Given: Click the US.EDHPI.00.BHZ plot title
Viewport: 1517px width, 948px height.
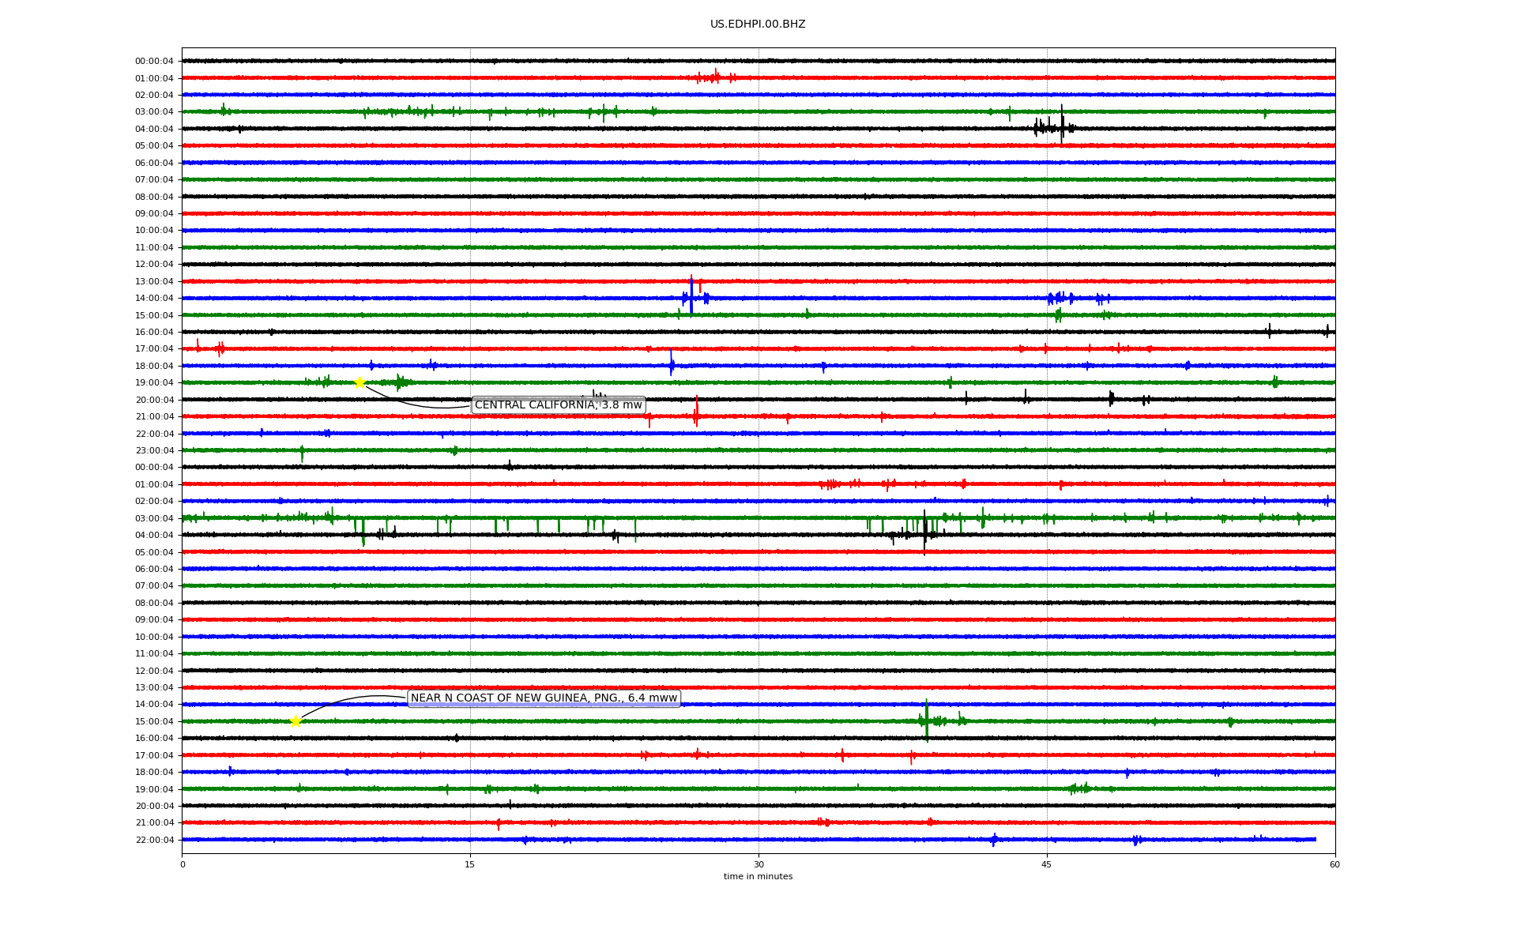Looking at the screenshot, I should [x=758, y=24].
